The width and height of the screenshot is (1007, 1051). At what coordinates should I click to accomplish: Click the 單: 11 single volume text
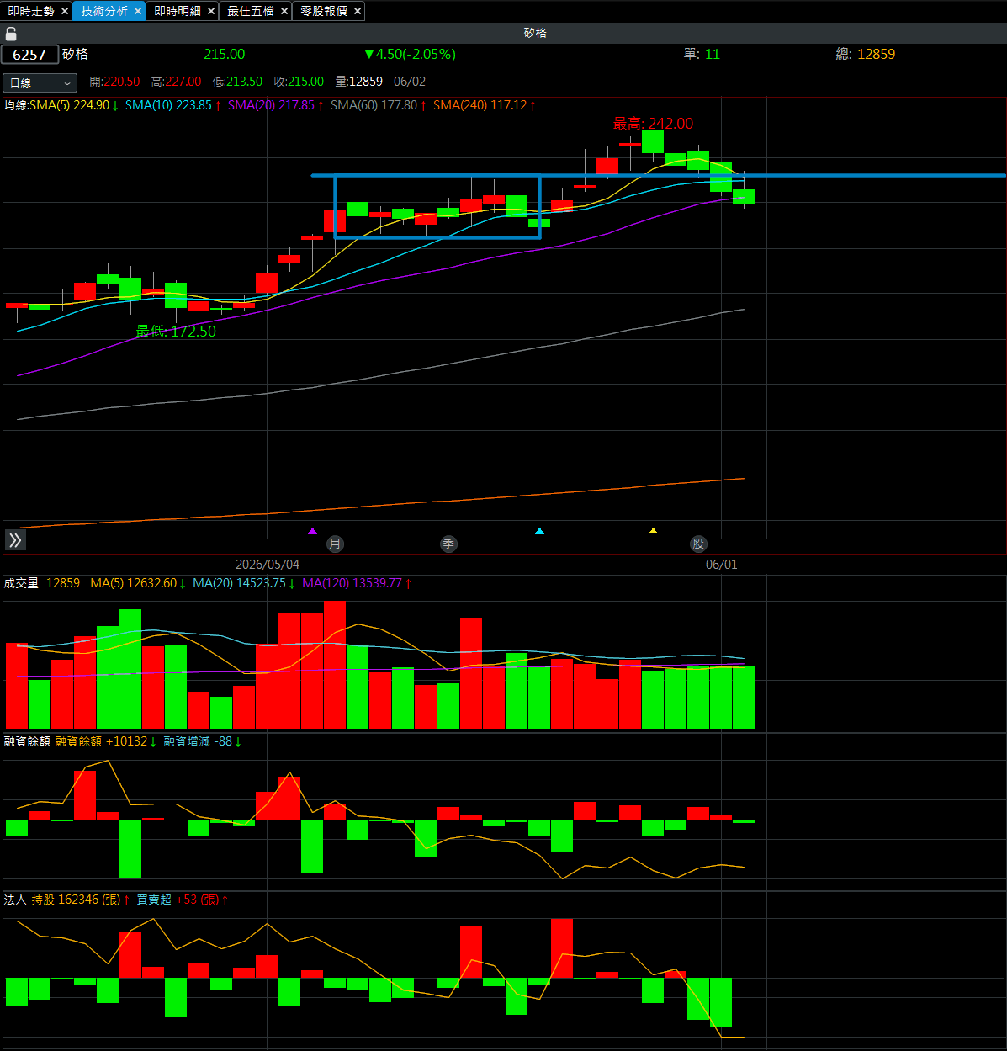[702, 54]
